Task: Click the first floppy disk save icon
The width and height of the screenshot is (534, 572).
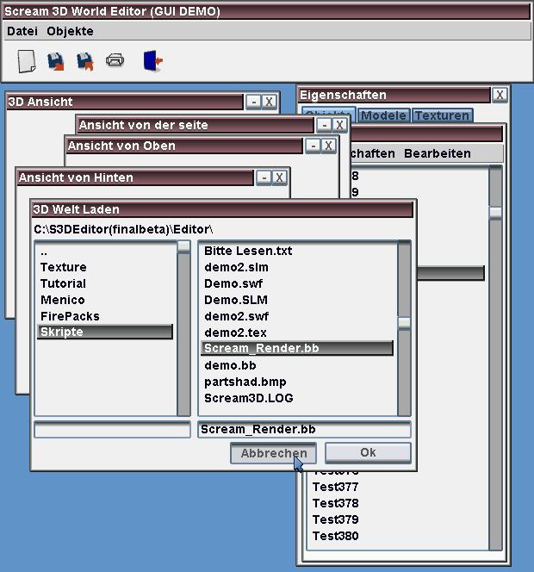Action: (x=56, y=61)
